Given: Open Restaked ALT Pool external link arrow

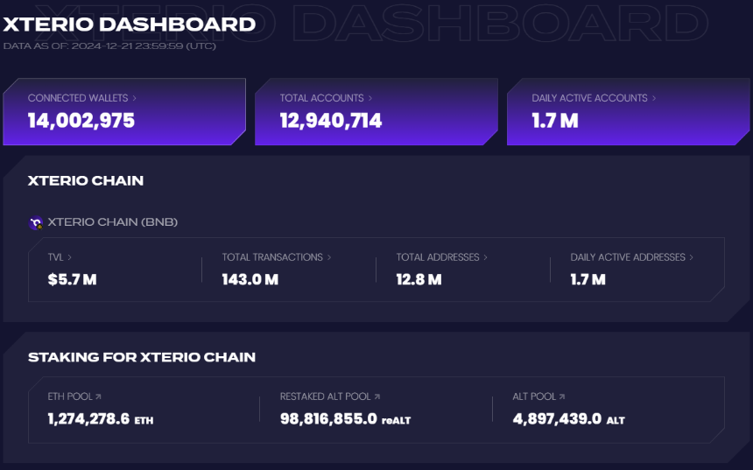Looking at the screenshot, I should (x=377, y=396).
